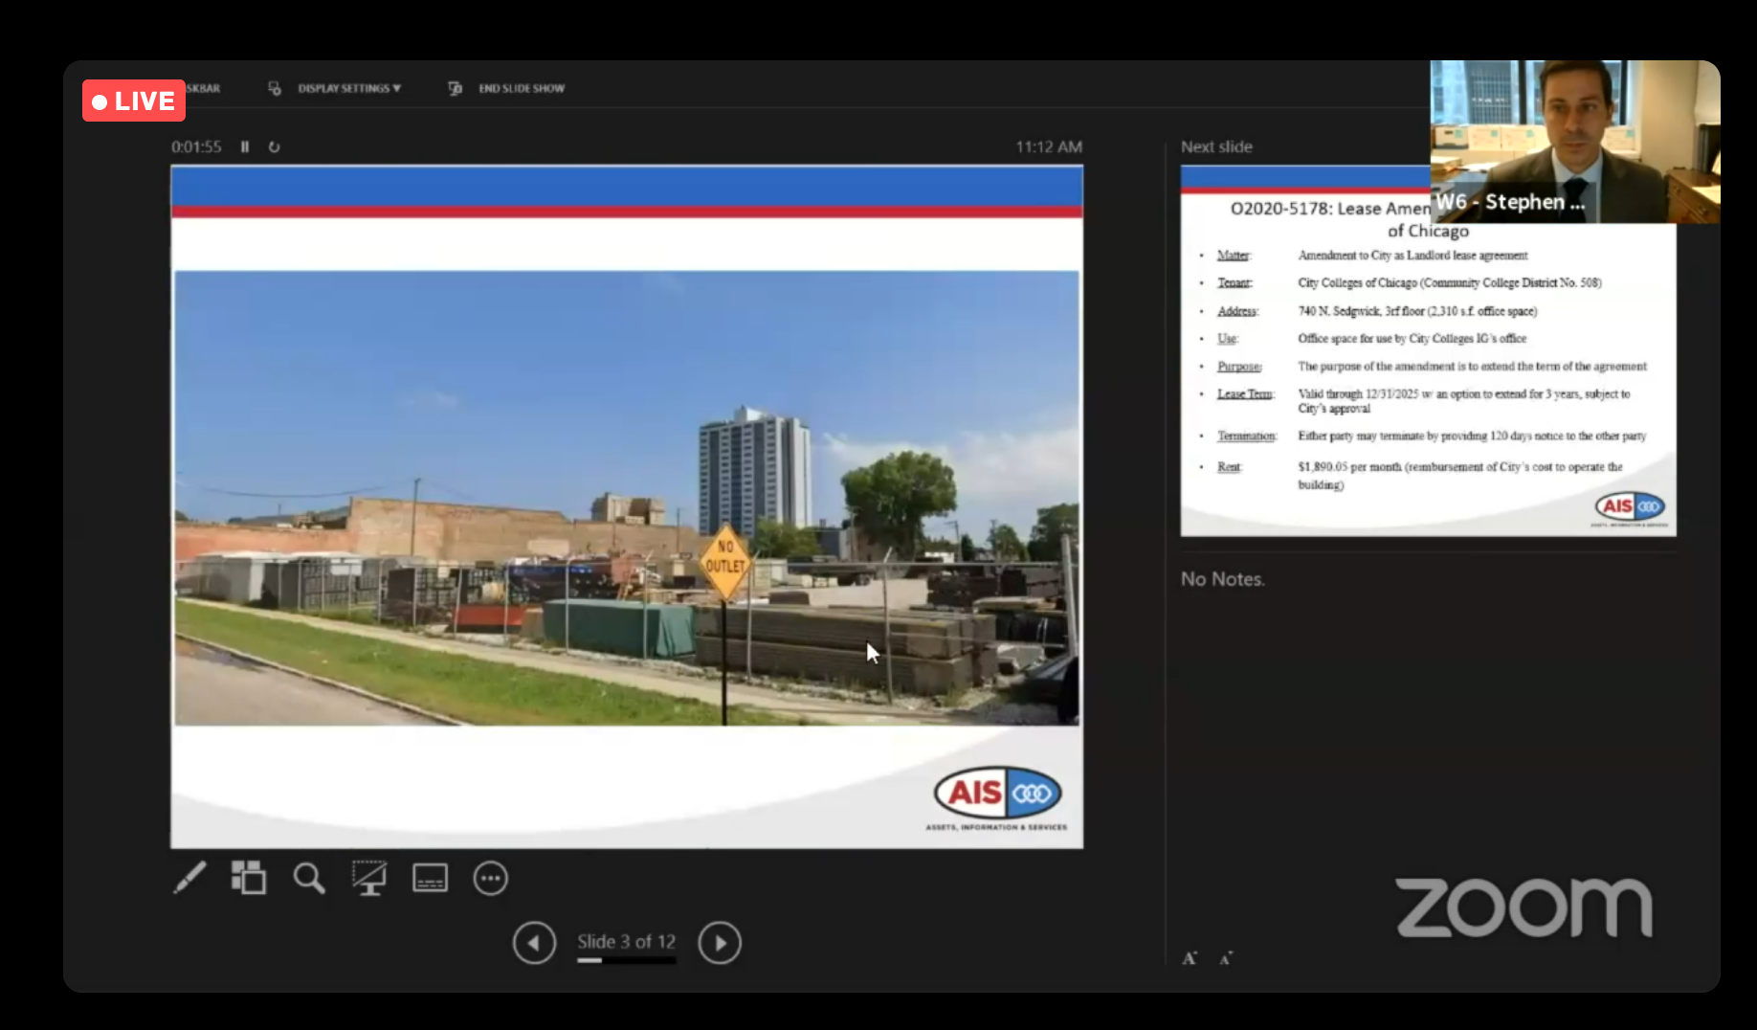
Task: Click the Rent label on next slide
Action: (x=1229, y=466)
